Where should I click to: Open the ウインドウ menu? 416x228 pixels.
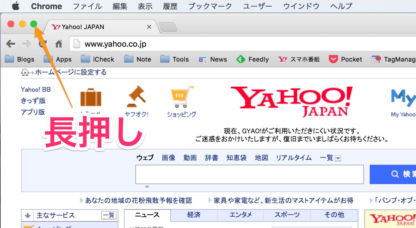(x=301, y=6)
